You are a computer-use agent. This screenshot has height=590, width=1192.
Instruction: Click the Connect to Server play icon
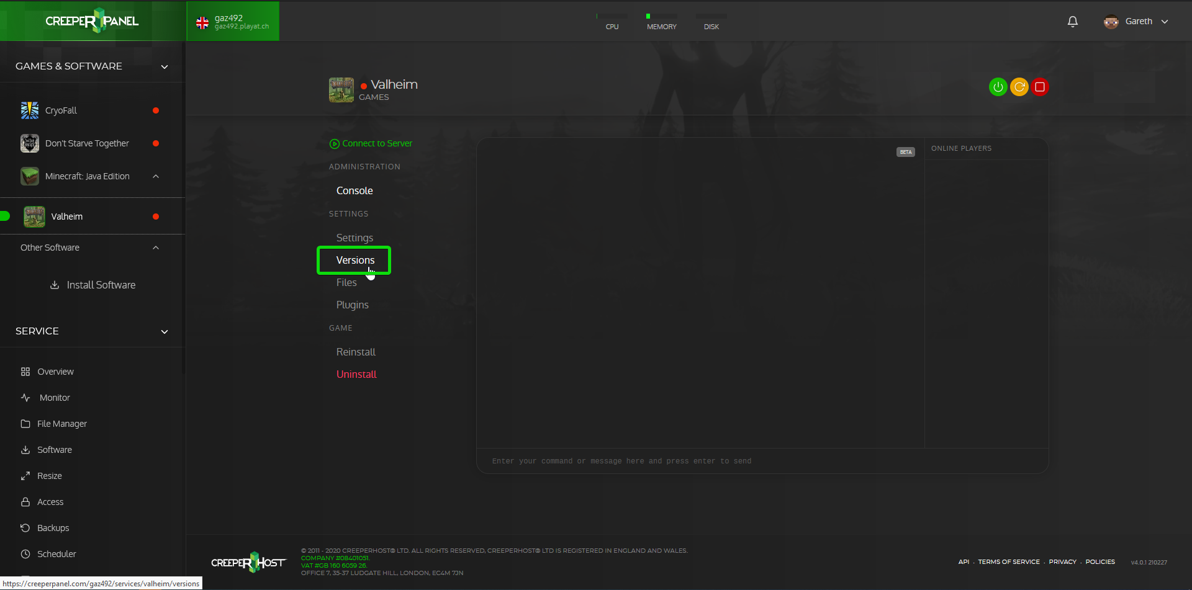pyautogui.click(x=335, y=144)
